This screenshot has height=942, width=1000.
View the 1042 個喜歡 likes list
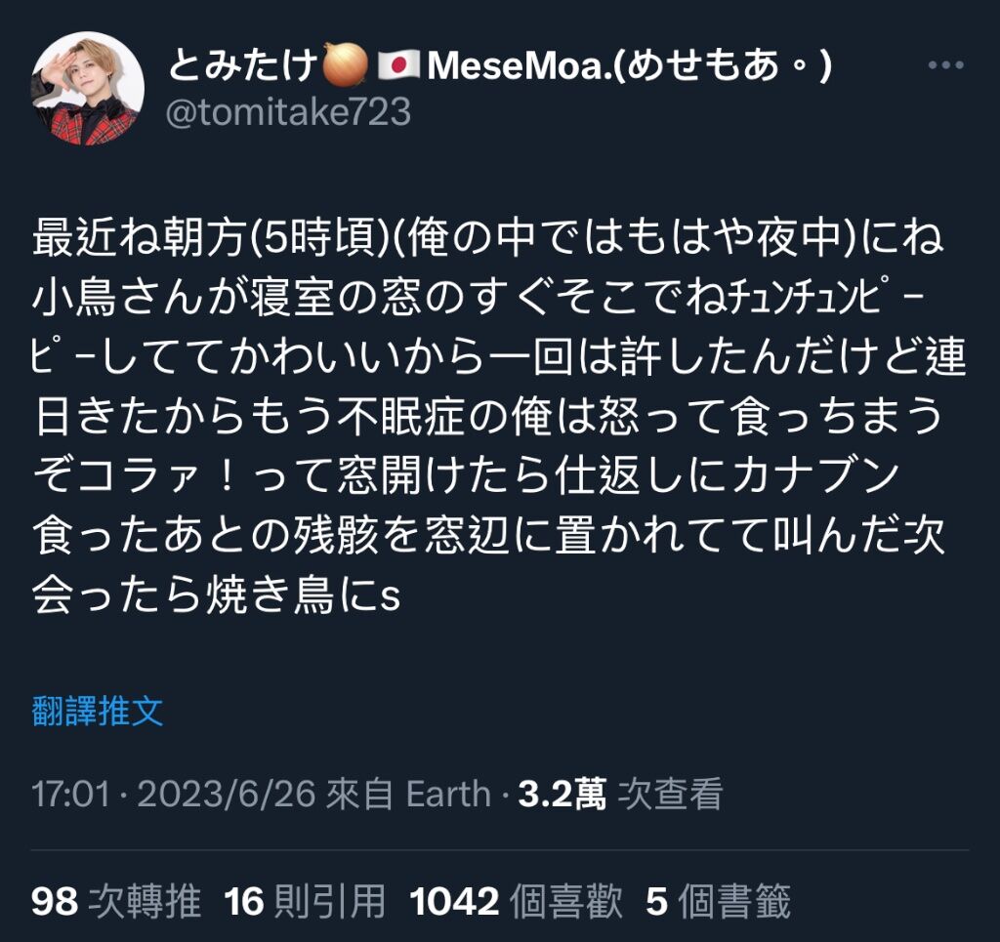[x=516, y=901]
